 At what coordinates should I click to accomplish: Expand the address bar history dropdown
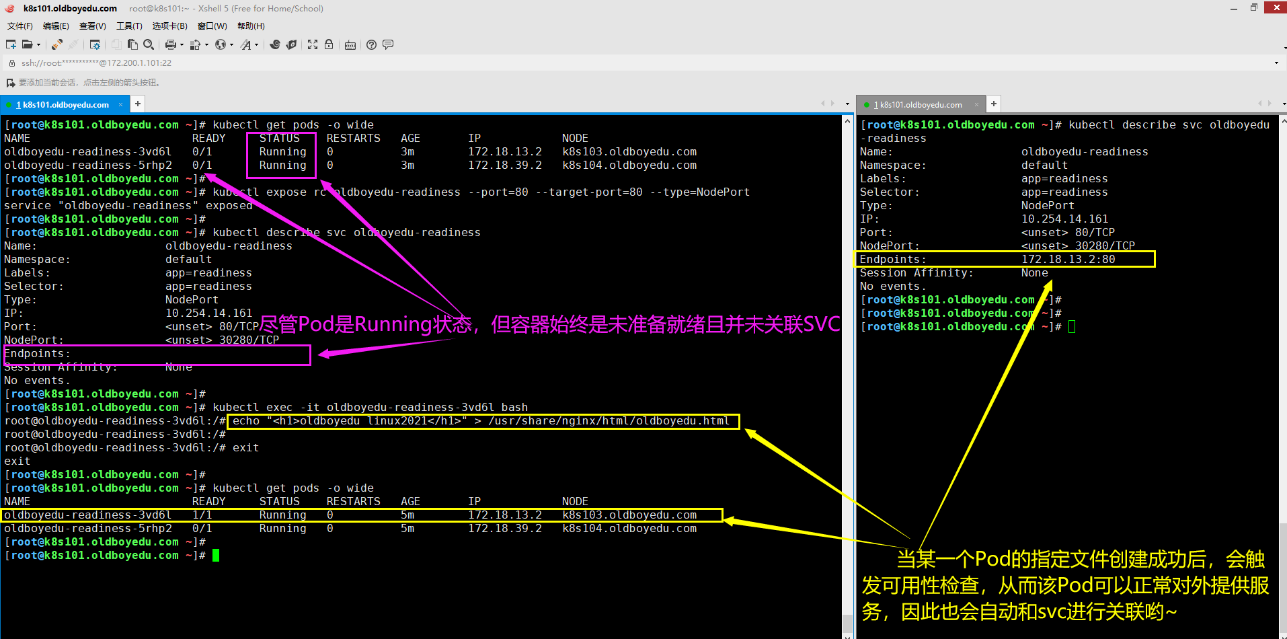click(x=1276, y=63)
